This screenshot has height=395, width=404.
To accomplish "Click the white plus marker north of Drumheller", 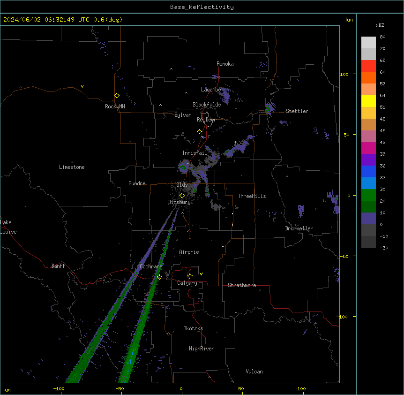I will click(x=287, y=176).
